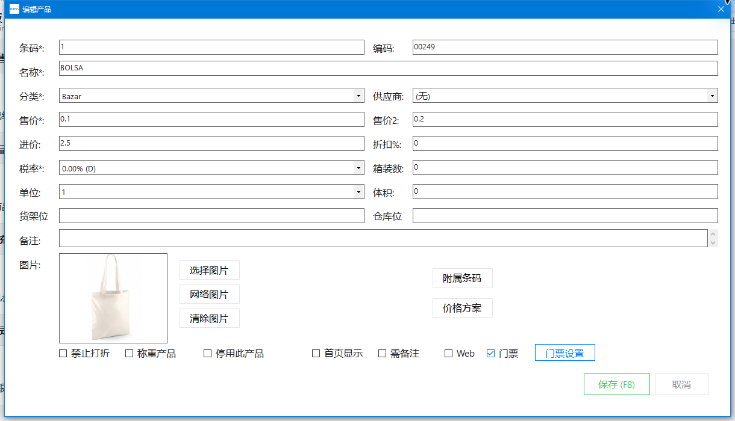Focus the 售价 field showing 0.1
Image resolution: width=735 pixels, height=421 pixels.
pyautogui.click(x=211, y=120)
